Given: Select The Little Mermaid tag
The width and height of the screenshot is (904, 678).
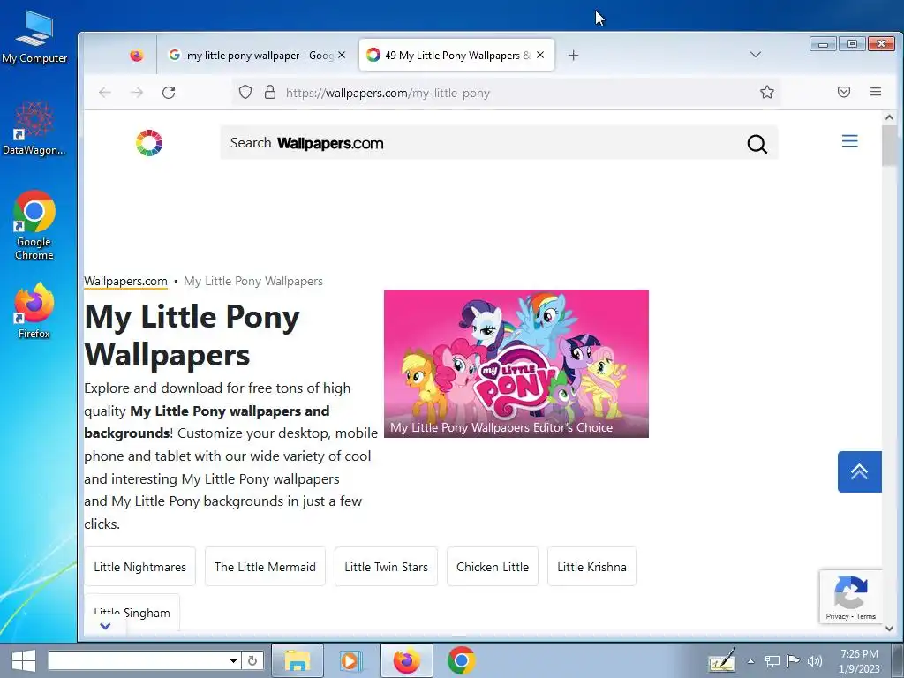Looking at the screenshot, I should pyautogui.click(x=265, y=567).
